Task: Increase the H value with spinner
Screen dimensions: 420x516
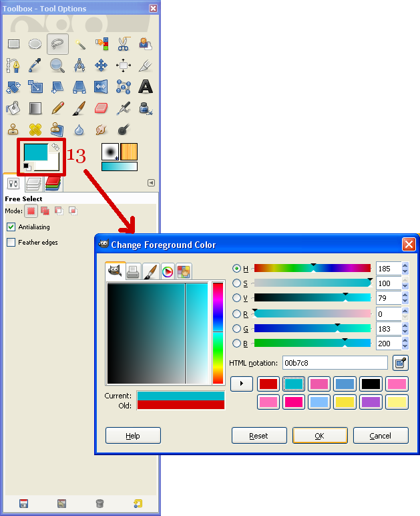Action: 405,265
